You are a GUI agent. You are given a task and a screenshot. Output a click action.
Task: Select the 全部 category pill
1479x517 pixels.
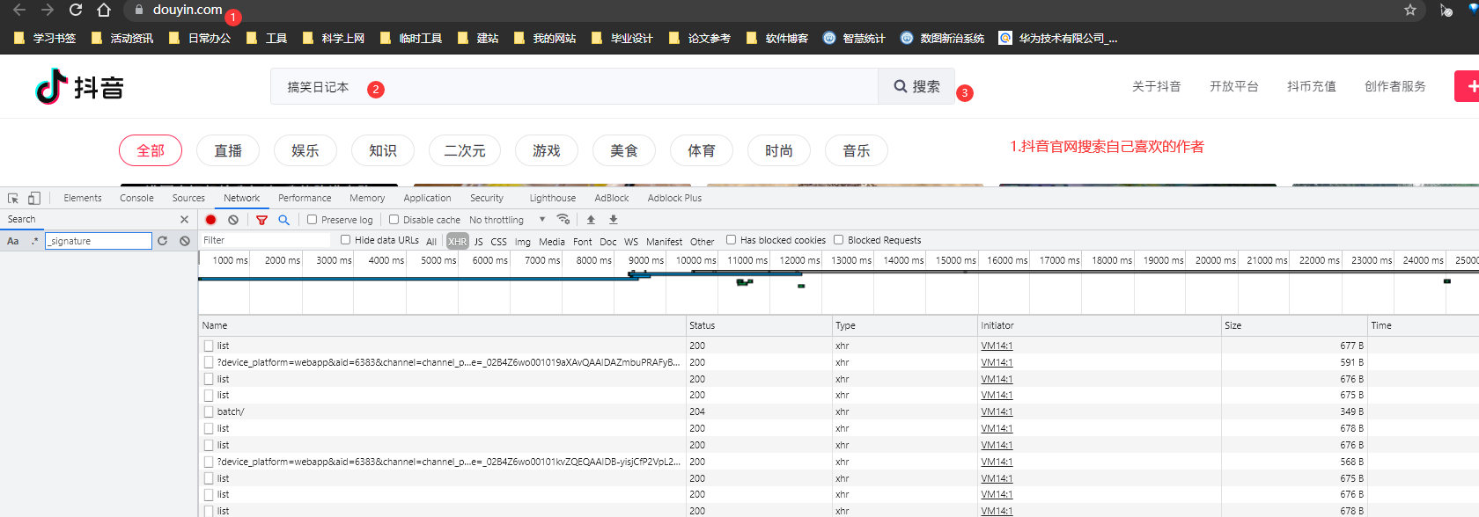point(151,150)
